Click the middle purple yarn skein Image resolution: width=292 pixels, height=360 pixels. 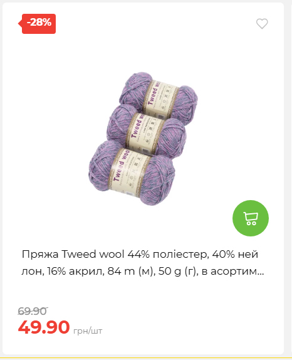click(x=147, y=131)
